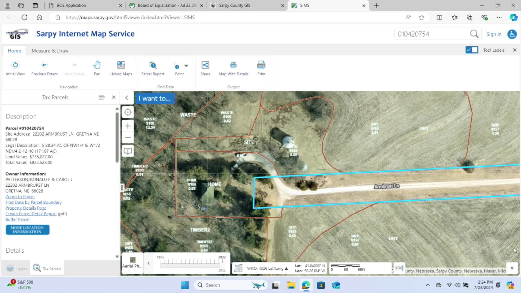Expand the Point tool dropdown arrow
521x293 pixels.
click(186, 66)
